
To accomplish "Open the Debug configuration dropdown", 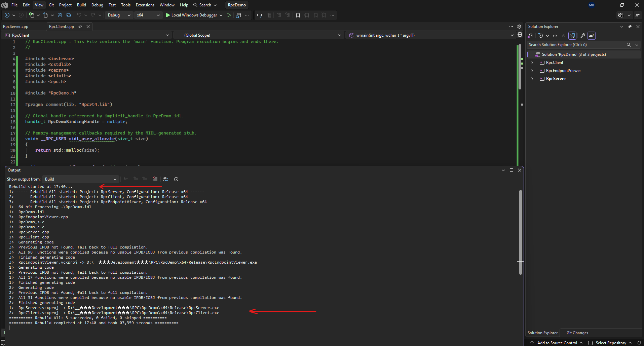I will coord(119,15).
